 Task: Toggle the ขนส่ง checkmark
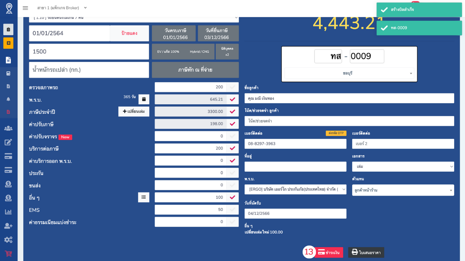(233, 185)
